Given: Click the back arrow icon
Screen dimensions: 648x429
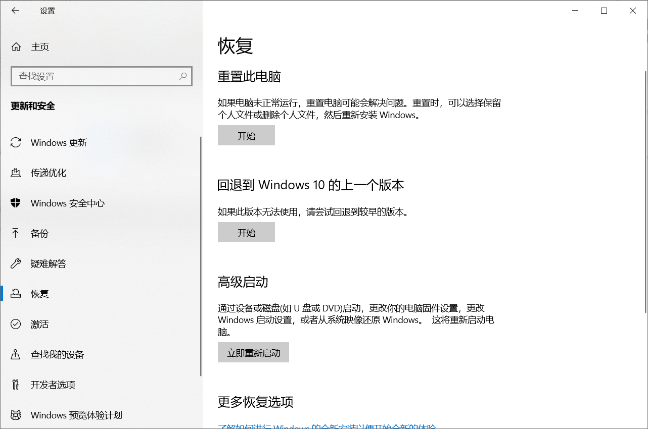Looking at the screenshot, I should click(16, 11).
